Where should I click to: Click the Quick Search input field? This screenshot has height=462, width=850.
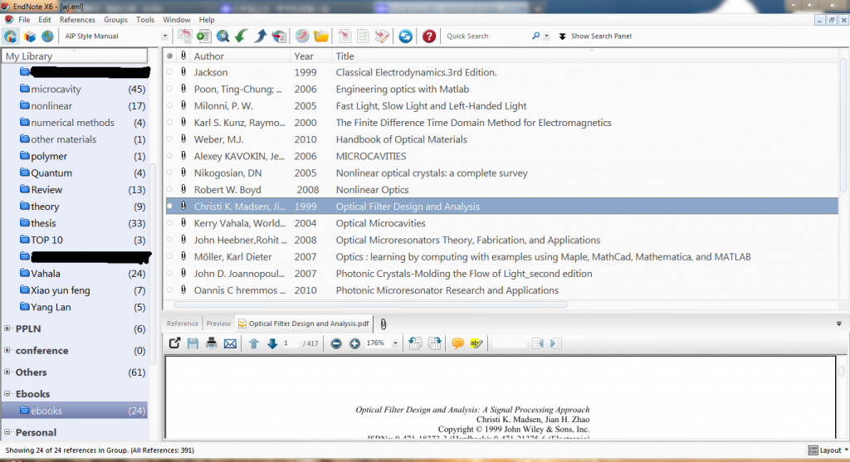[486, 36]
